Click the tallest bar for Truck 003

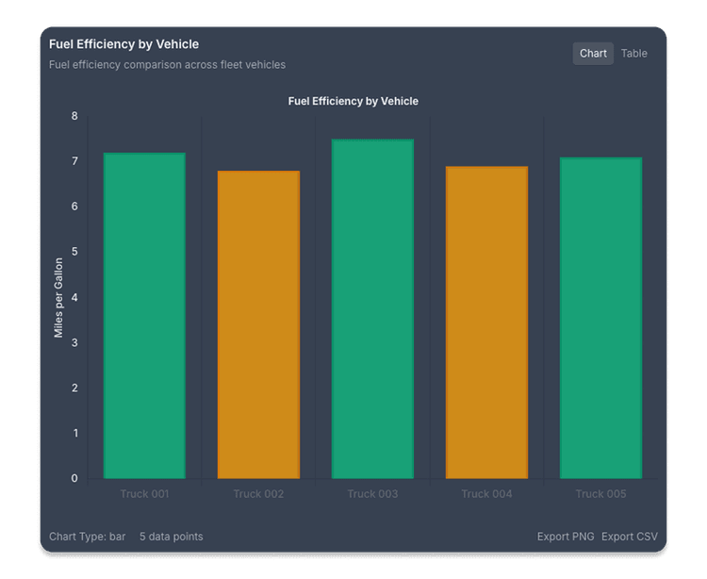372,309
